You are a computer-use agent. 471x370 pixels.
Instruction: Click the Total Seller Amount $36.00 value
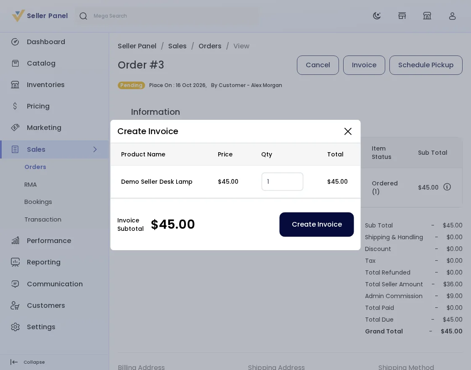(452, 284)
